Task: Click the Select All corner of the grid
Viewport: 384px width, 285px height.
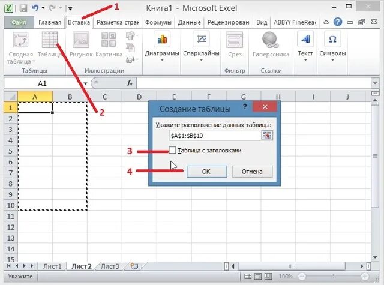Action: tap(11, 97)
